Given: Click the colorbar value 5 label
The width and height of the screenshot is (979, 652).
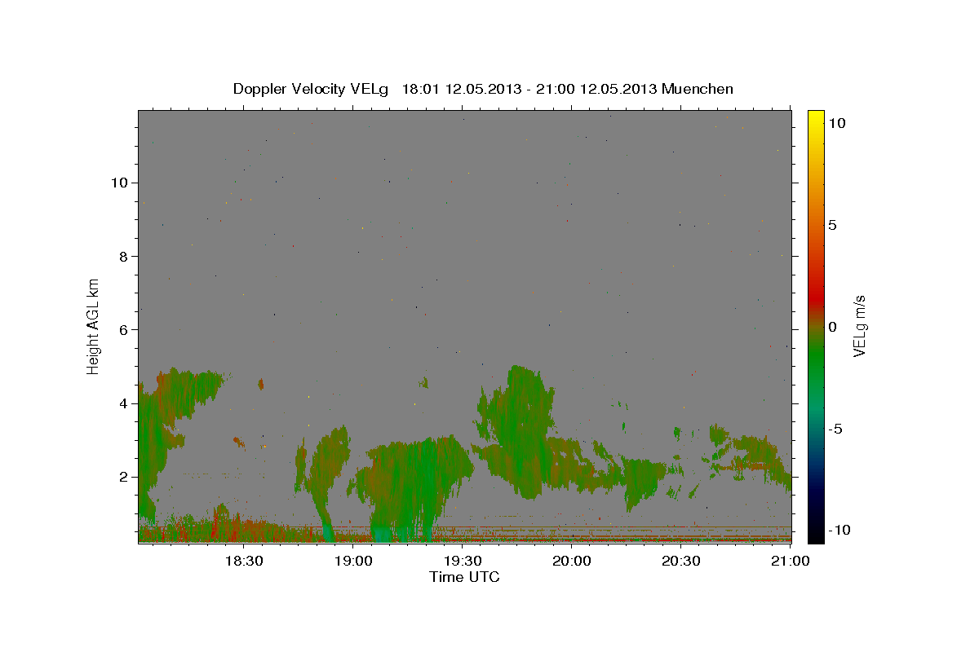Looking at the screenshot, I should [x=832, y=225].
